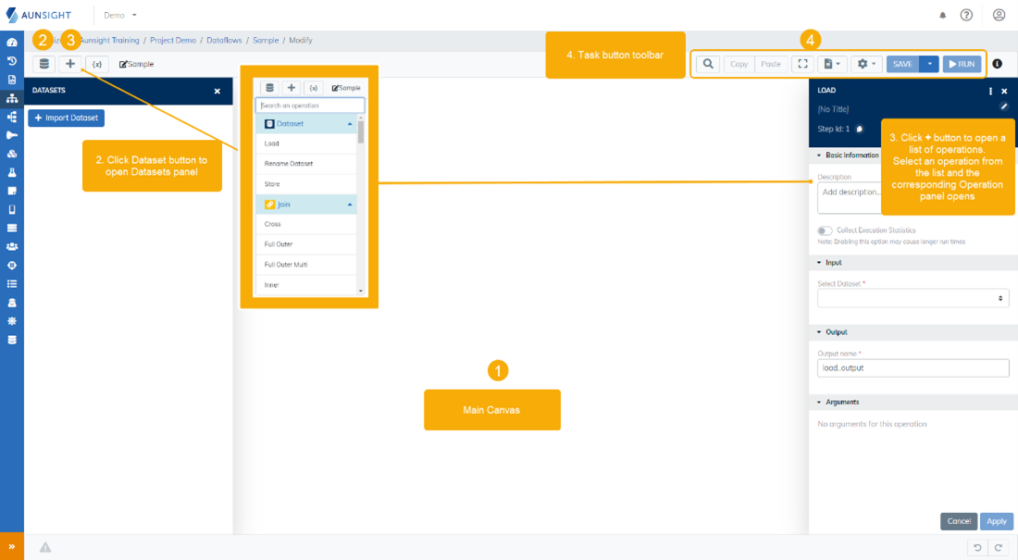Click Apply in the LOAD panel
Image resolution: width=1018 pixels, height=560 pixels.
997,521
